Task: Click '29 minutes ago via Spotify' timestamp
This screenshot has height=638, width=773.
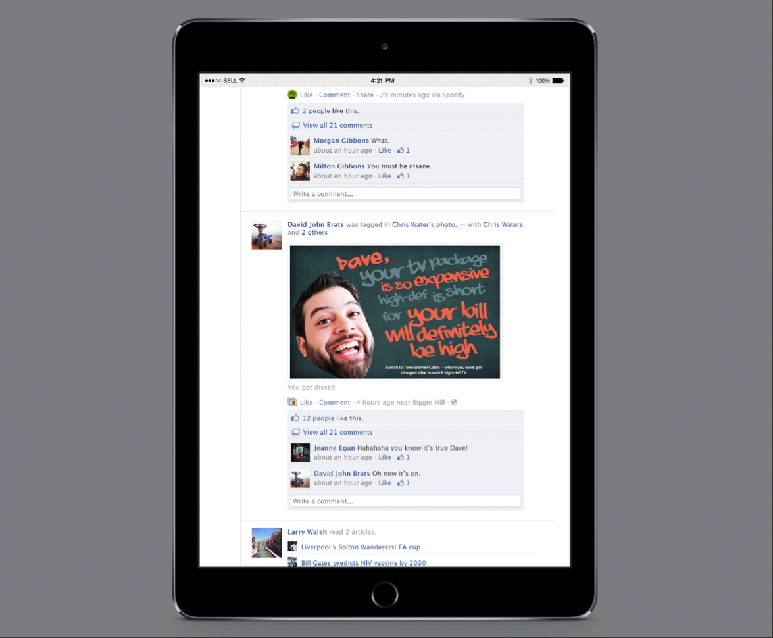Action: (x=422, y=95)
